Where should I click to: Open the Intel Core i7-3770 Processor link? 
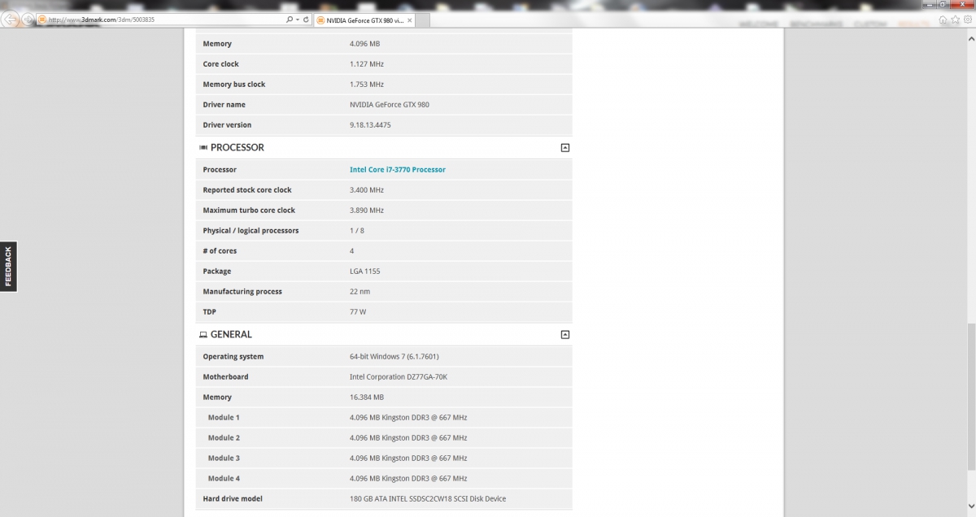397,170
